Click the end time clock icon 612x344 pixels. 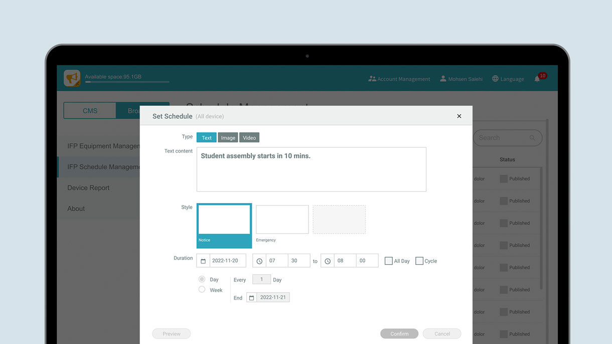tap(328, 261)
